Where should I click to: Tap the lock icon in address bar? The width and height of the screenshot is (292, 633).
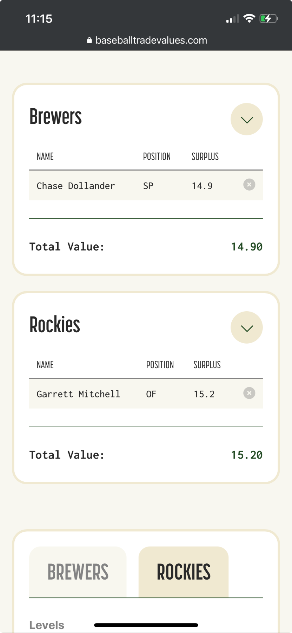pyautogui.click(x=89, y=40)
